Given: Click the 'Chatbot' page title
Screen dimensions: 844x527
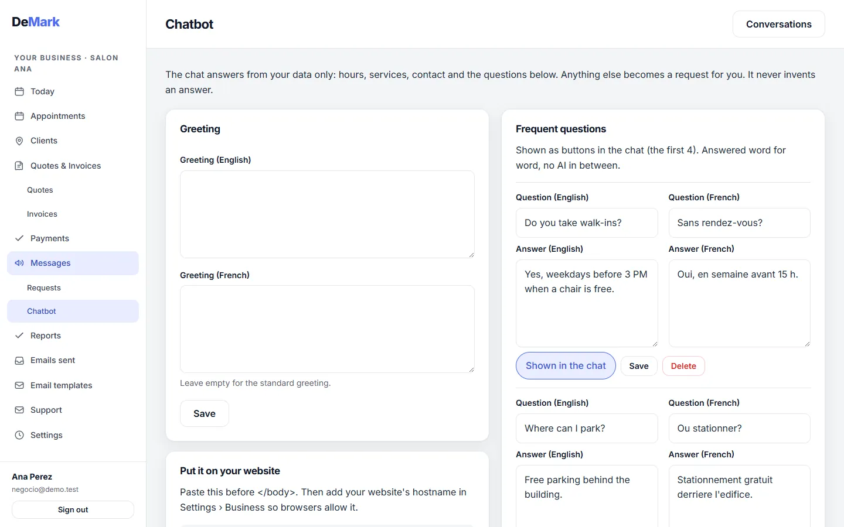Looking at the screenshot, I should (x=189, y=24).
